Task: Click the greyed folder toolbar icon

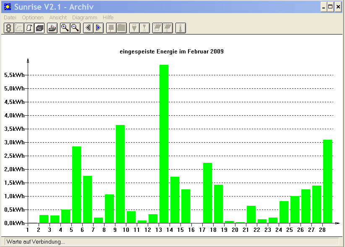Action: point(122,28)
